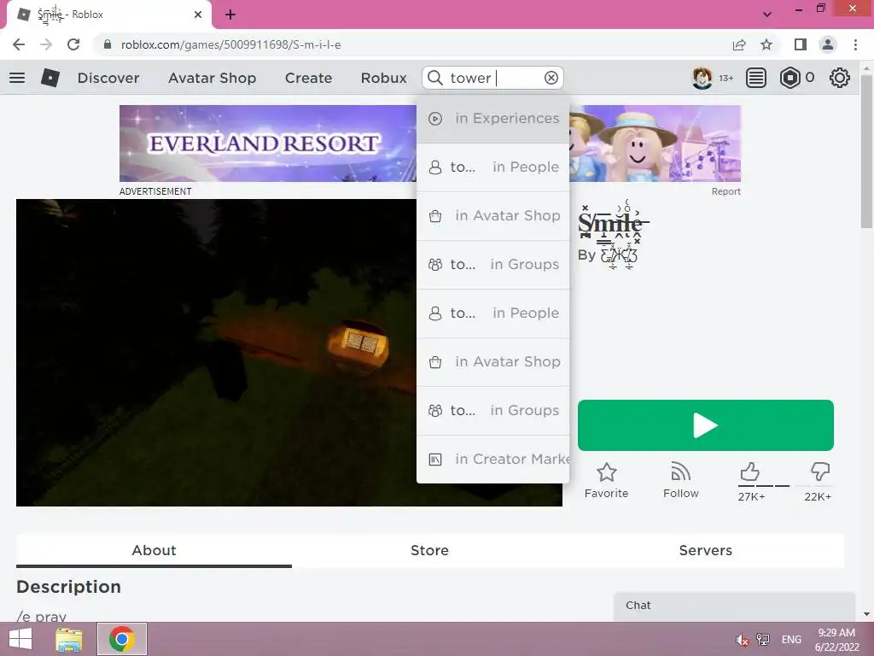Image resolution: width=874 pixels, height=656 pixels.
Task: Click the browser address bar URL
Action: coord(230,44)
